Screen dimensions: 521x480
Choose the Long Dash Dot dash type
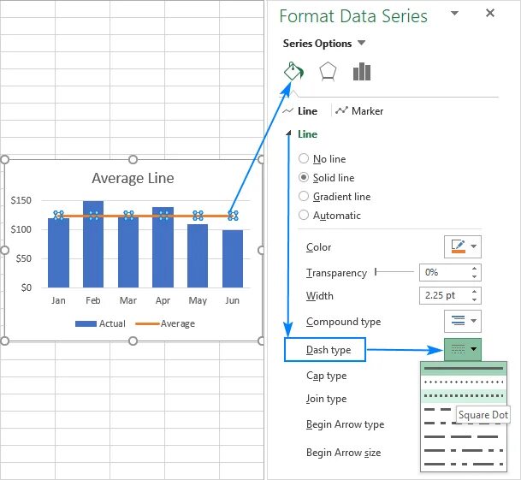click(x=464, y=450)
